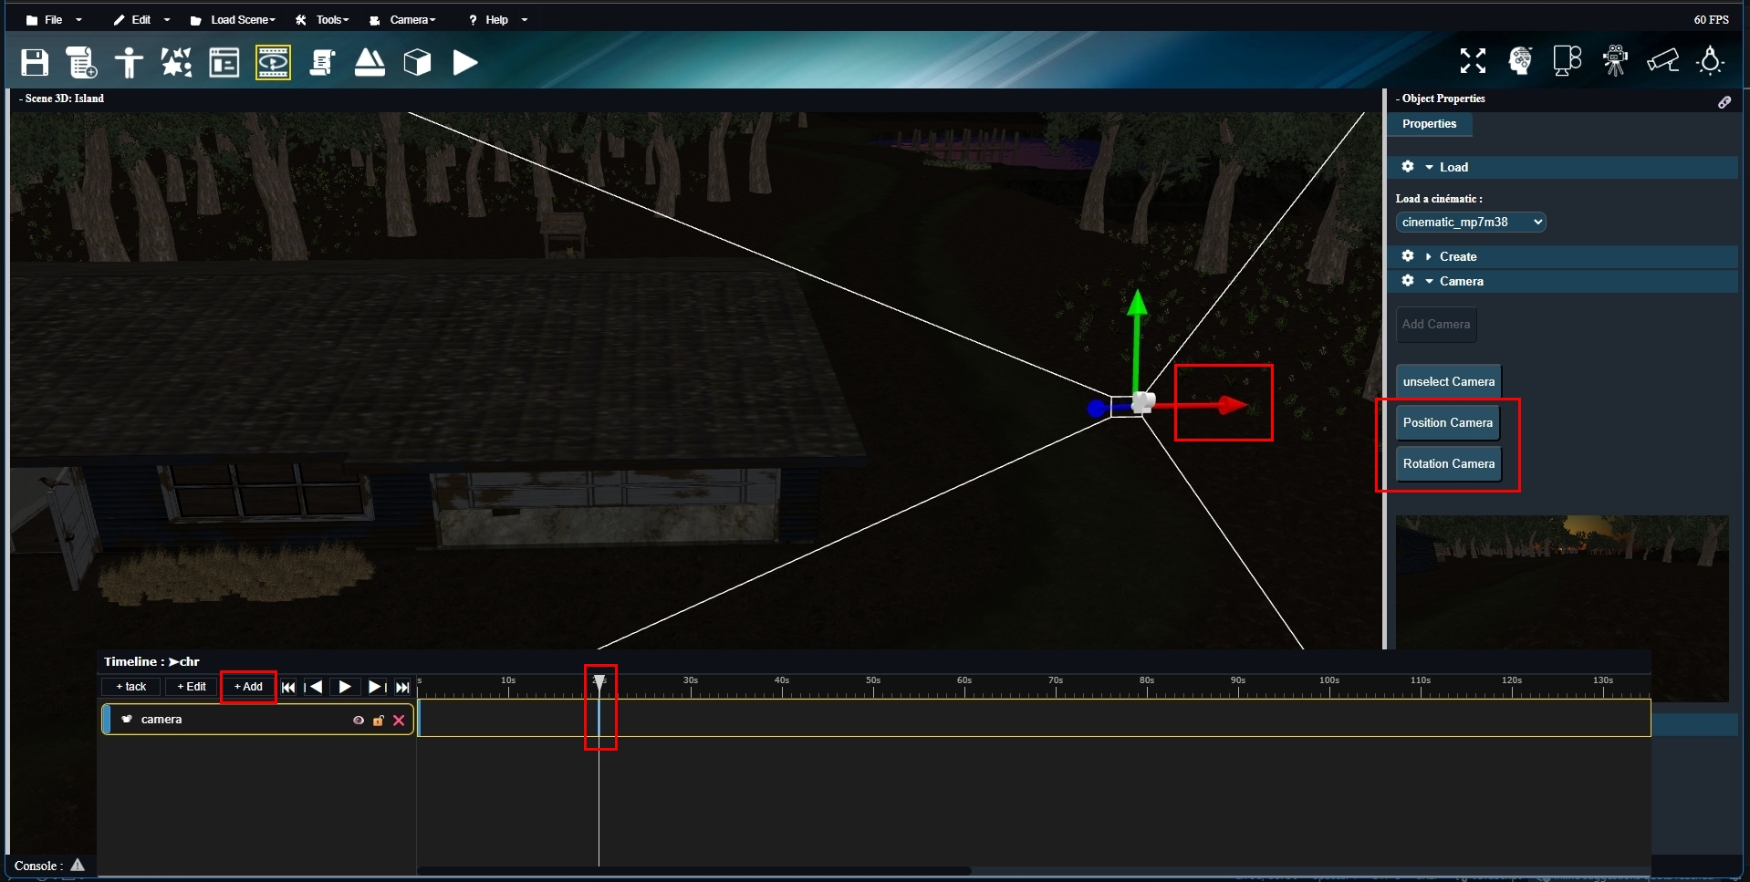Click the timeline playhead marker
Image resolution: width=1750 pixels, height=882 pixels.
pos(599,681)
